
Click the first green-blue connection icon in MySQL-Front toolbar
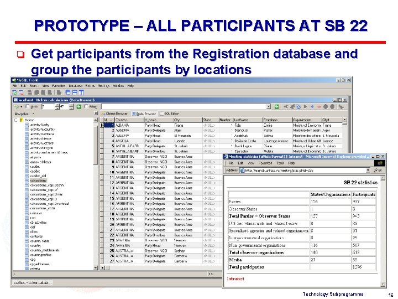click(x=14, y=92)
